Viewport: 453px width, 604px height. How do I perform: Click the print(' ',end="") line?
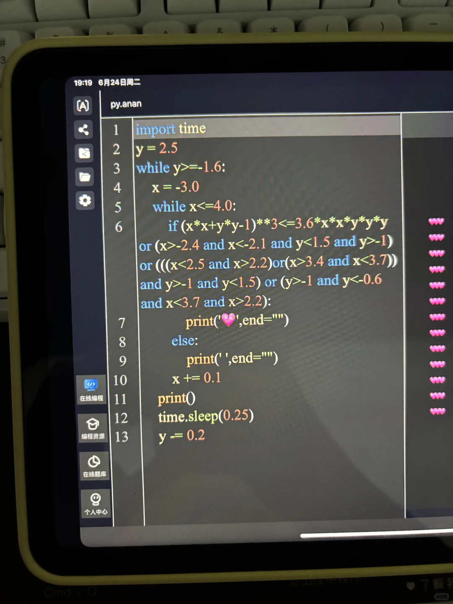[x=232, y=359]
